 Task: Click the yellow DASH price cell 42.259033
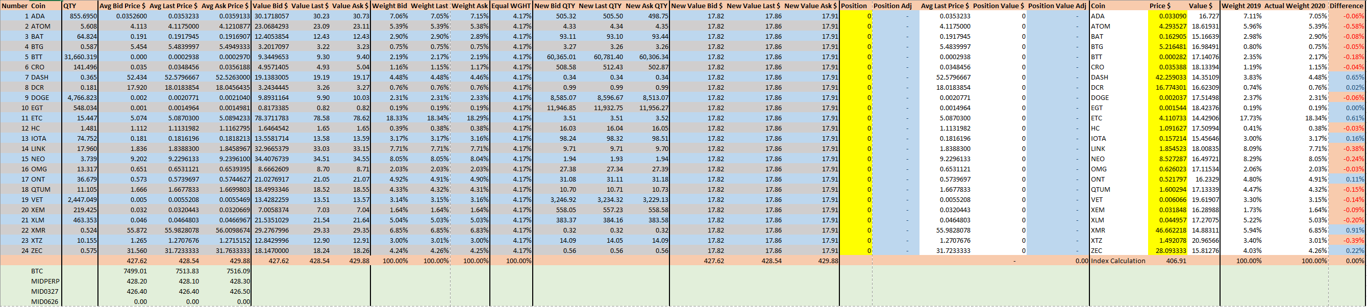coord(1166,78)
